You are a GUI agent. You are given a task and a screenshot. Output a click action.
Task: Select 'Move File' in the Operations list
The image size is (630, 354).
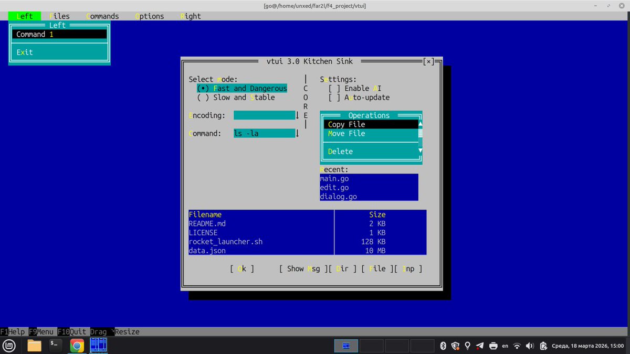click(371, 133)
